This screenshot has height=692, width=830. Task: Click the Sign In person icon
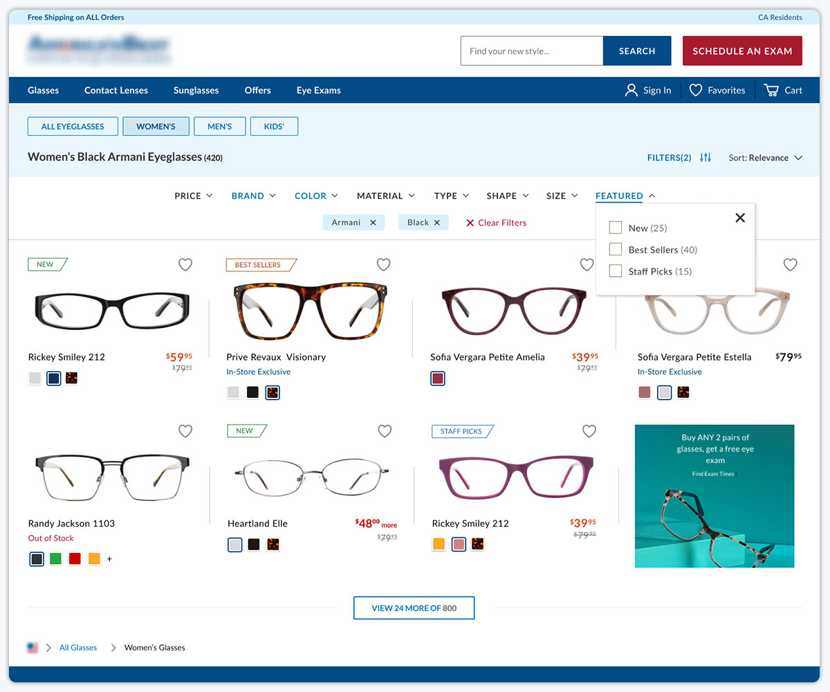(630, 90)
